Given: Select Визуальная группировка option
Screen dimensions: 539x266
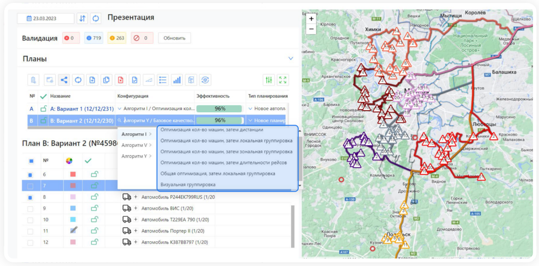Looking at the screenshot, I should [x=188, y=184].
